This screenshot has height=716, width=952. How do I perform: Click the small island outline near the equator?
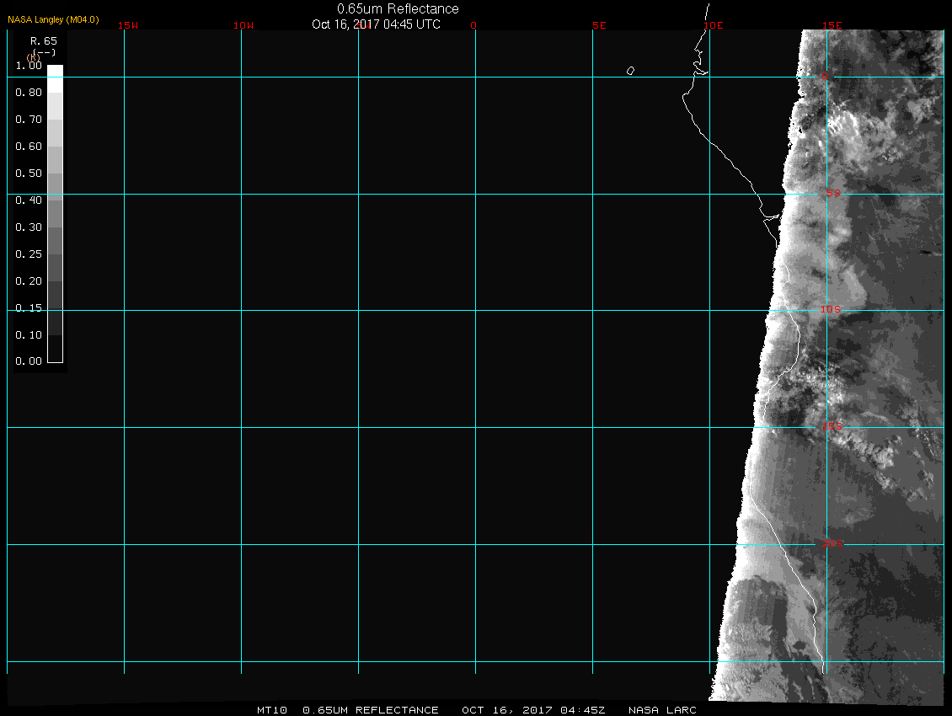[x=630, y=71]
